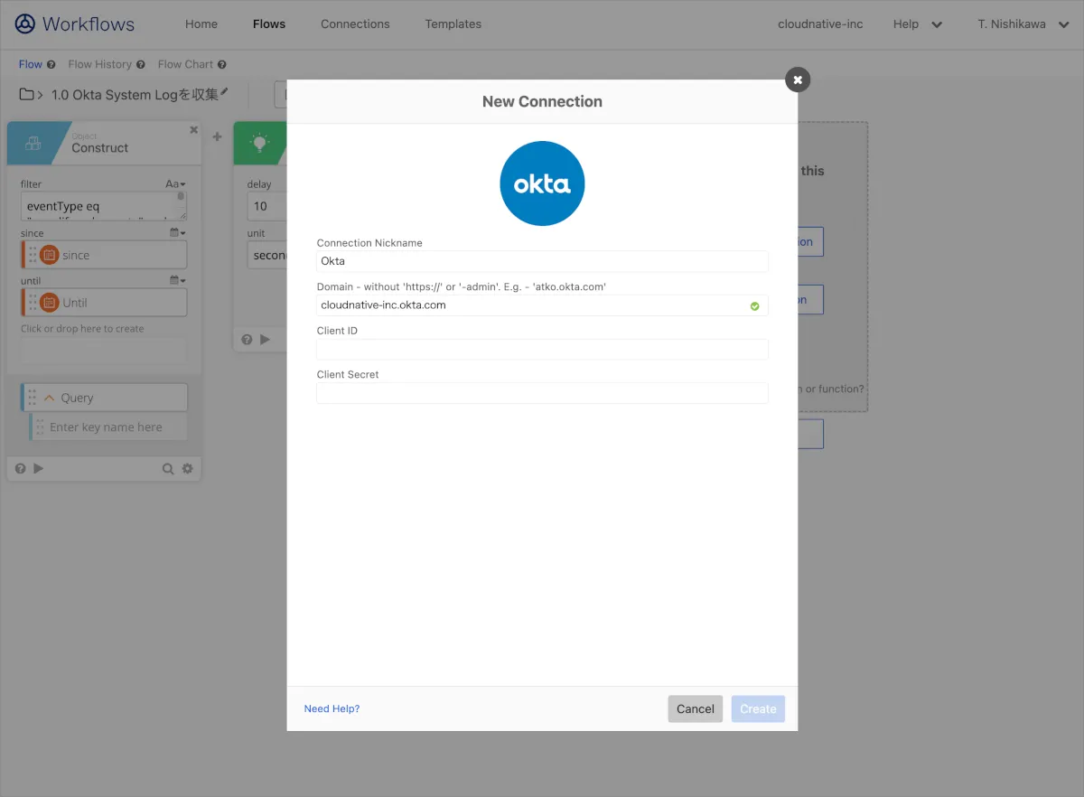Click the Client Secret input field
This screenshot has width=1084, height=797.
[x=542, y=393]
